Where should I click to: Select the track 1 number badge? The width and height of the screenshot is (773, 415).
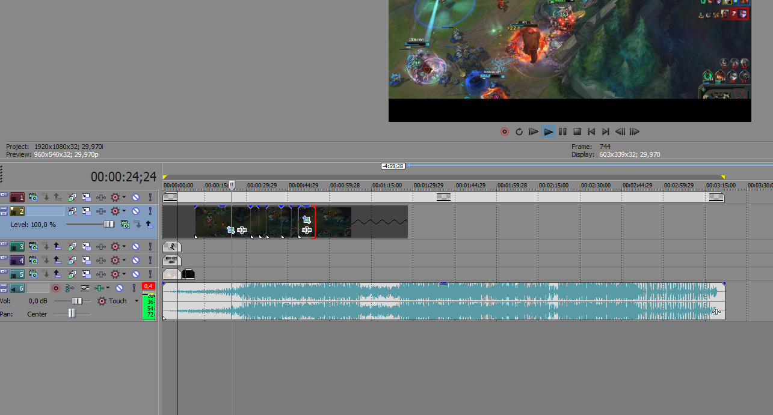coord(17,197)
